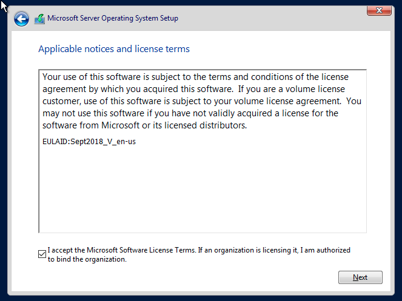The height and width of the screenshot is (301, 402).
Task: Click the EULAID:Sept2018_V_en-us line
Action: point(89,141)
